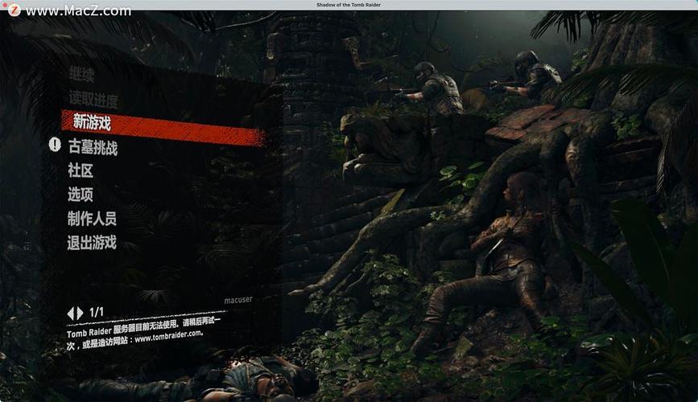Go to next news page arrow
This screenshot has width=698, height=402.
pyautogui.click(x=80, y=314)
